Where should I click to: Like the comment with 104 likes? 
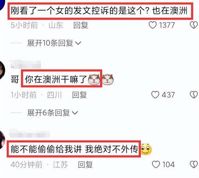pos(156,164)
